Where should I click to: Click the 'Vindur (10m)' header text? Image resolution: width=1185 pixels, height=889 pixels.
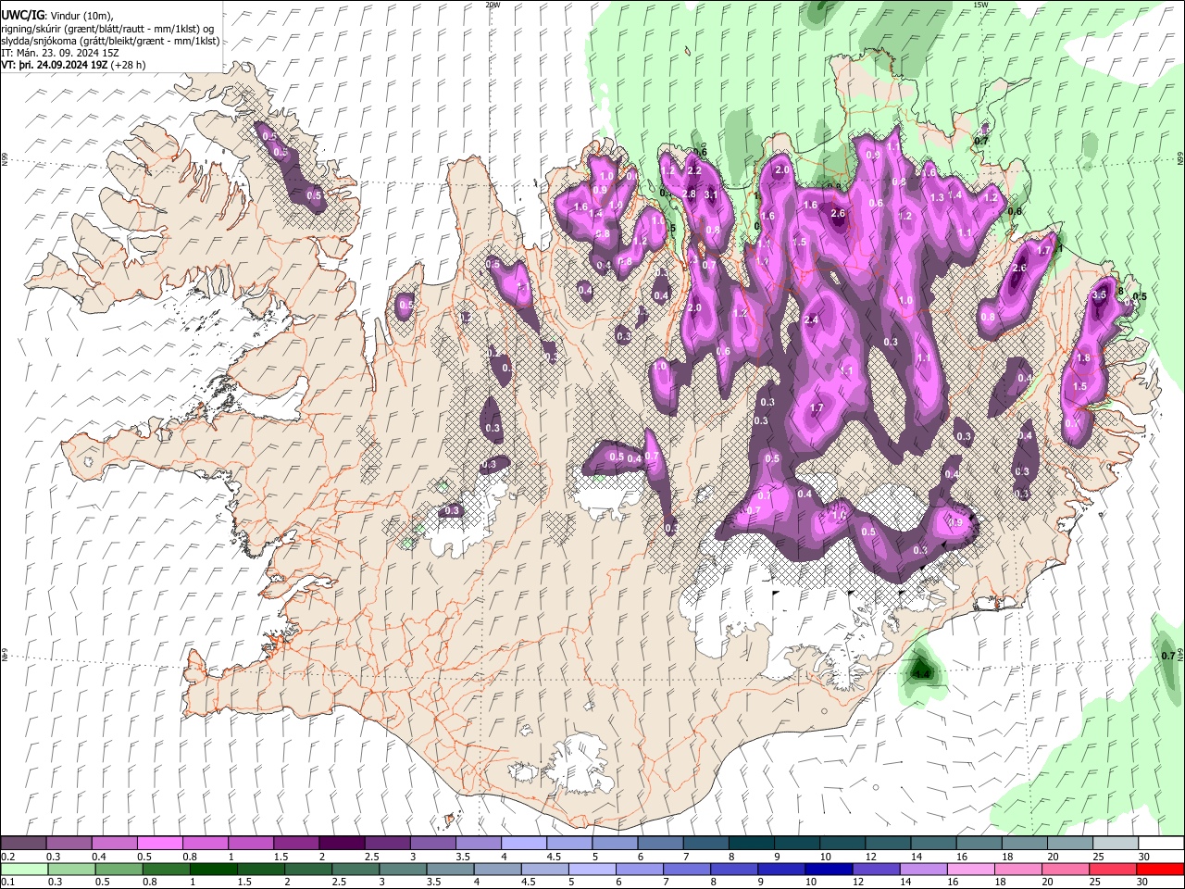pyautogui.click(x=80, y=16)
